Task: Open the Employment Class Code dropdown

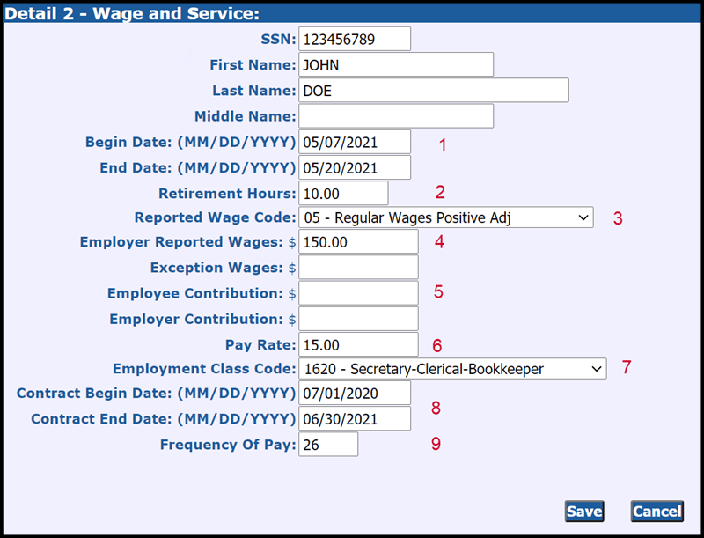Action: point(452,368)
